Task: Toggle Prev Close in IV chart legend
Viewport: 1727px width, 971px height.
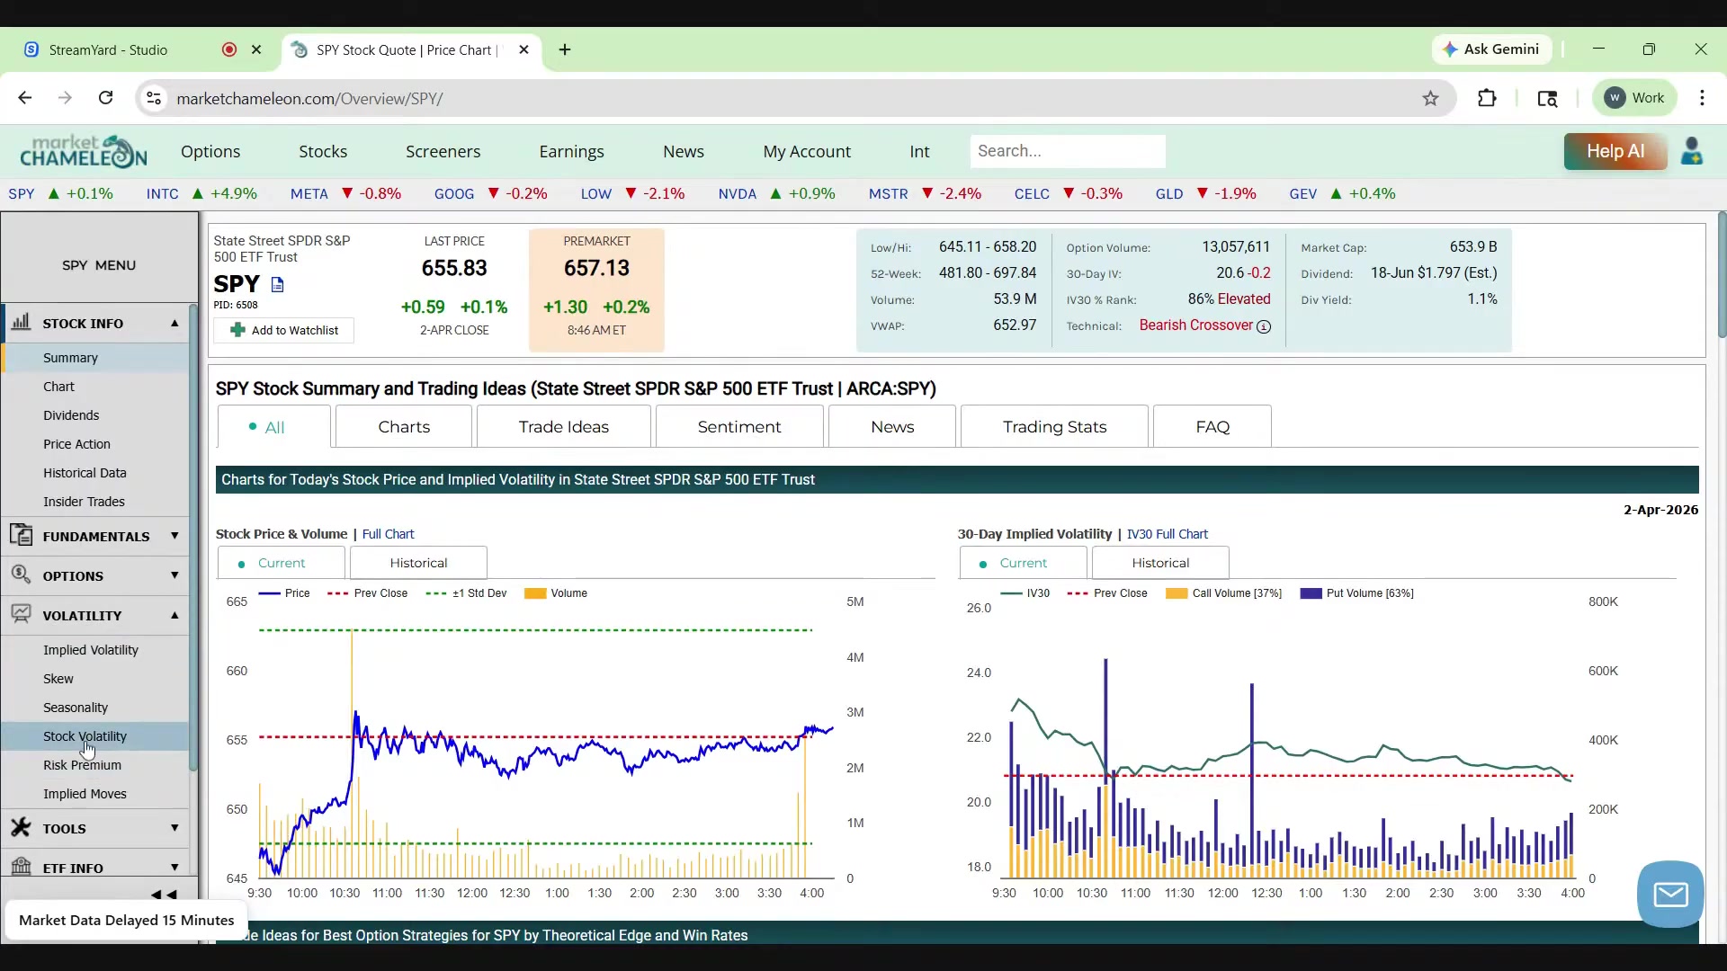Action: click(x=1107, y=593)
